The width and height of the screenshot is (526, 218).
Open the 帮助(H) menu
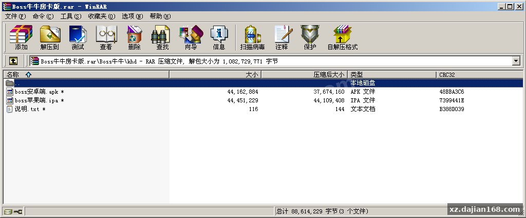160,16
